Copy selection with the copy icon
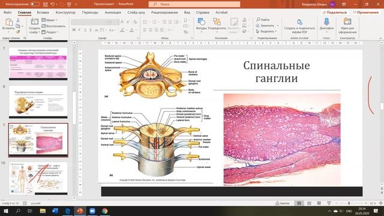 pyautogui.click(x=18, y=26)
